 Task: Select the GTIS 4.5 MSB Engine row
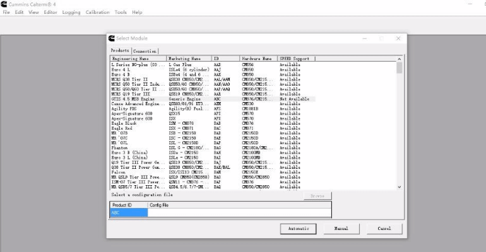213,99
